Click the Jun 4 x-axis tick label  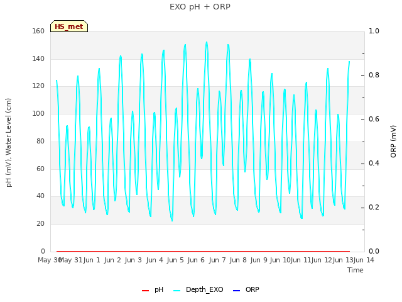pos(155,260)
